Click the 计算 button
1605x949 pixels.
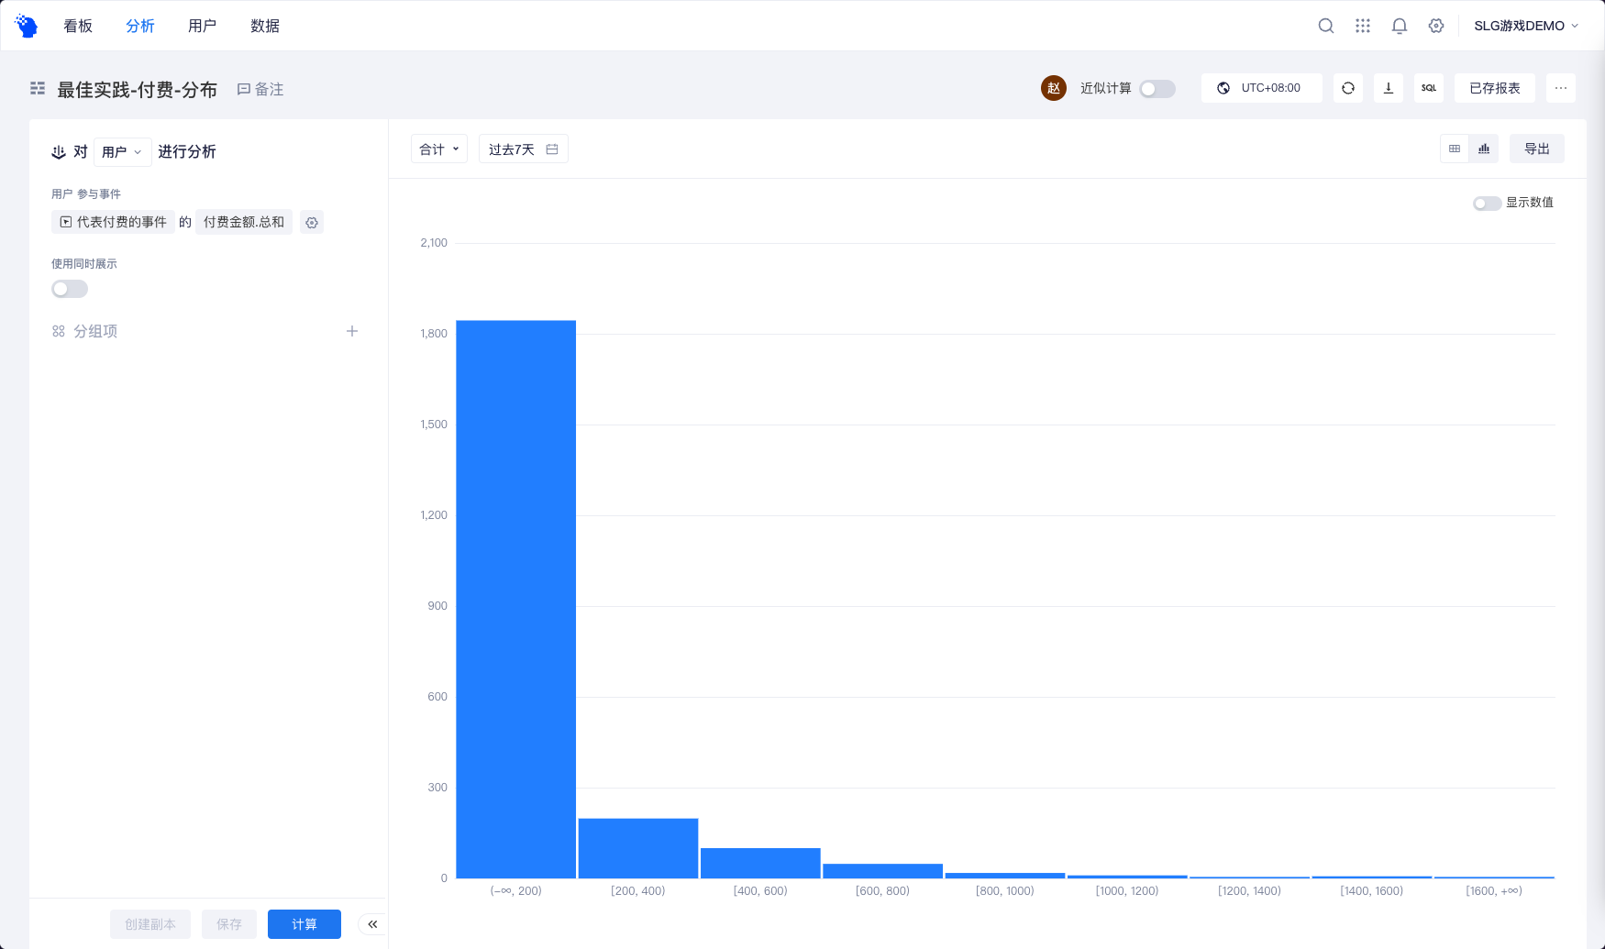pos(304,924)
